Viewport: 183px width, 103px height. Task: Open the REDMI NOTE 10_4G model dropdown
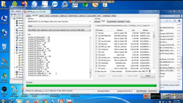coord(59,22)
